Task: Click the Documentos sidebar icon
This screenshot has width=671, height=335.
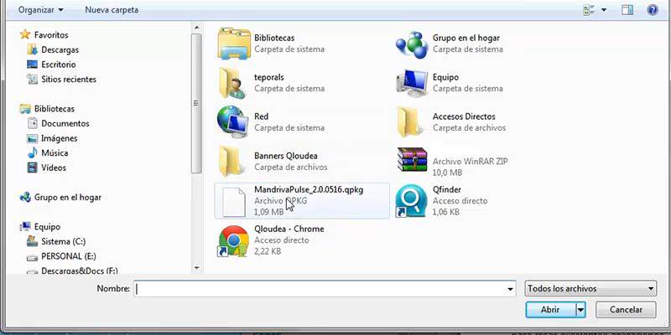Action: pos(33,123)
